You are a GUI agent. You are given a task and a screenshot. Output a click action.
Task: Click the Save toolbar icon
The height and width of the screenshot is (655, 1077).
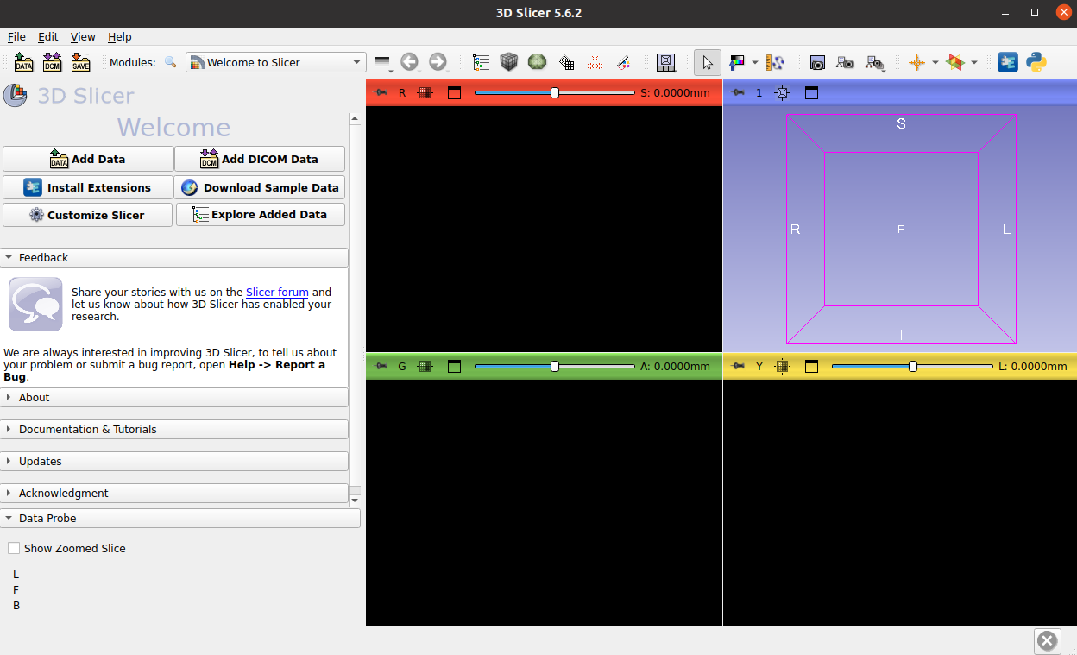80,62
